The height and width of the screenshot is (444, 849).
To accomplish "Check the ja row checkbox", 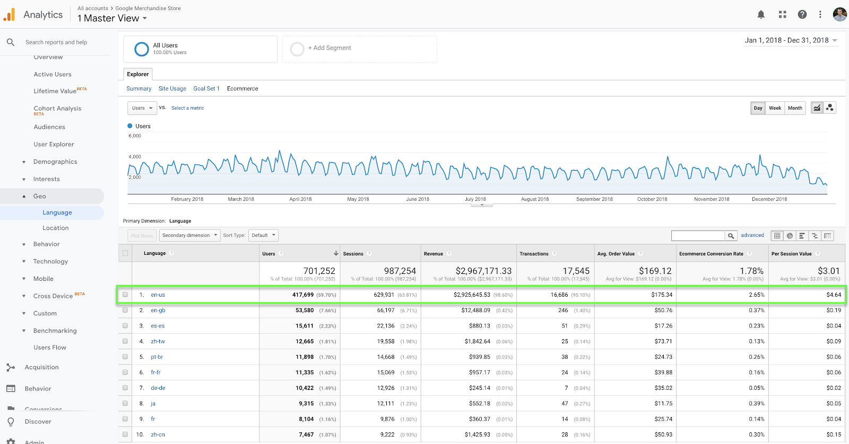I will point(125,404).
